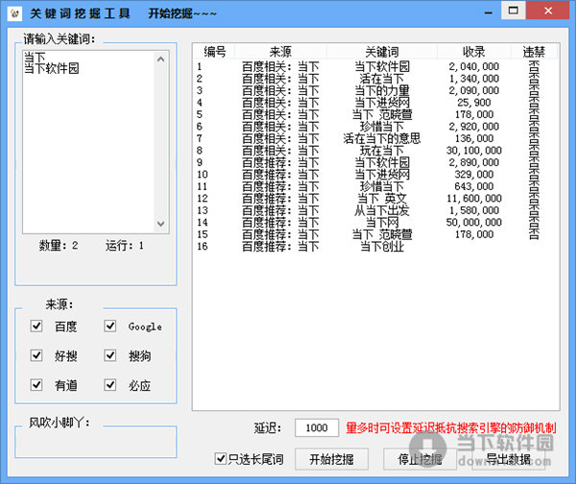Toggle the Google source checkbox
Image resolution: width=576 pixels, height=484 pixels.
click(110, 326)
